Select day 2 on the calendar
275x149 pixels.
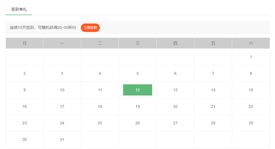point(25,73)
